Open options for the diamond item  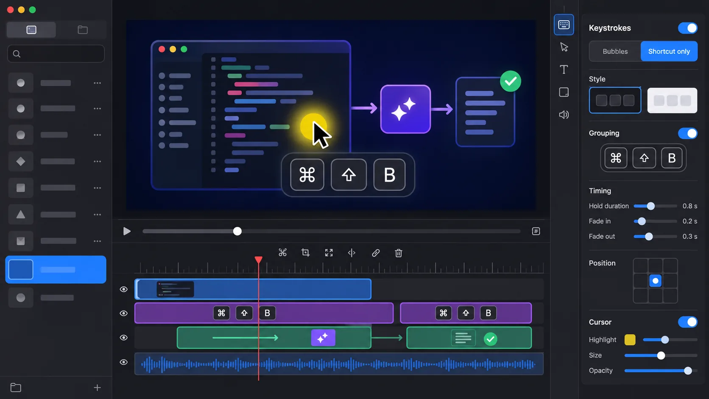pos(97,162)
